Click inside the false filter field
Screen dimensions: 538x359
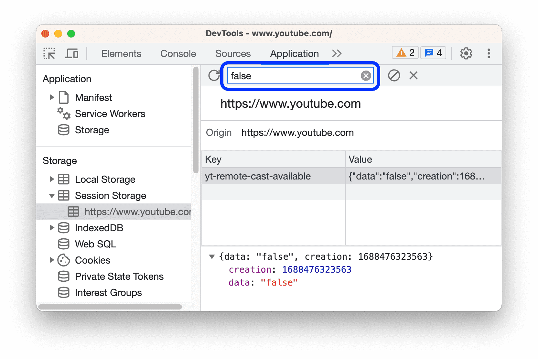[x=291, y=76]
